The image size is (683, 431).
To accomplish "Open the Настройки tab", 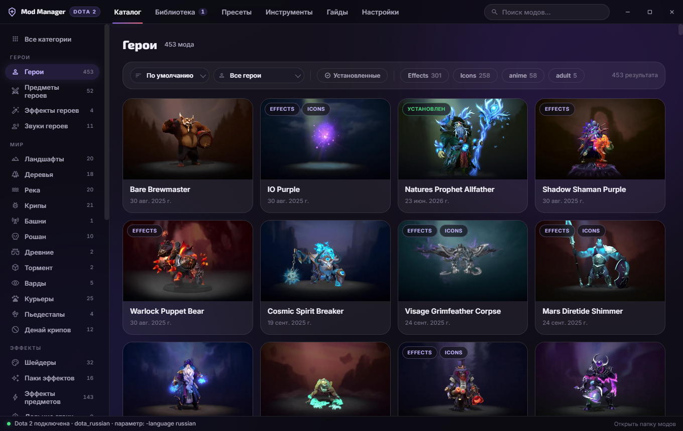I will pos(380,12).
